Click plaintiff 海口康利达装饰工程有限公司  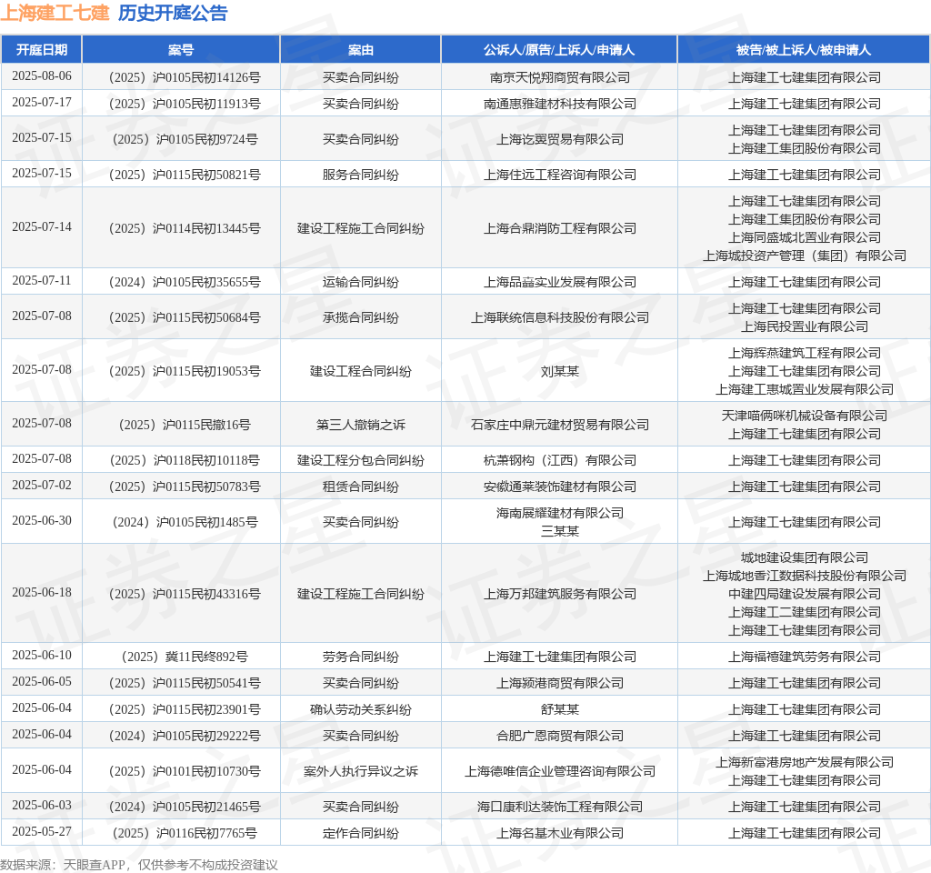tap(559, 808)
